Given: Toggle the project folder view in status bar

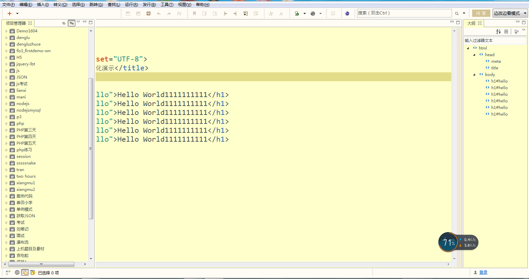Looking at the screenshot, I should pyautogui.click(x=25, y=272).
